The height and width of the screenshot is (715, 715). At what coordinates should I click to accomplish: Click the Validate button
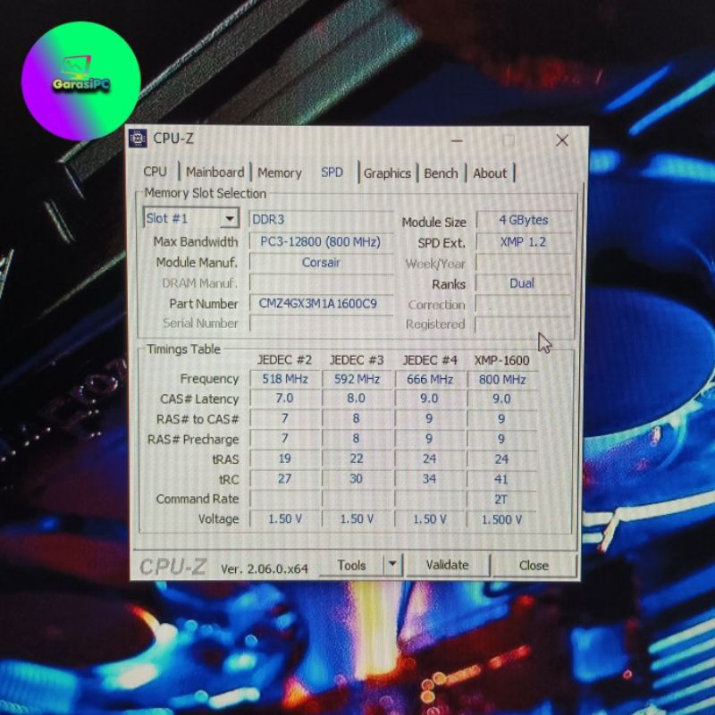447,565
